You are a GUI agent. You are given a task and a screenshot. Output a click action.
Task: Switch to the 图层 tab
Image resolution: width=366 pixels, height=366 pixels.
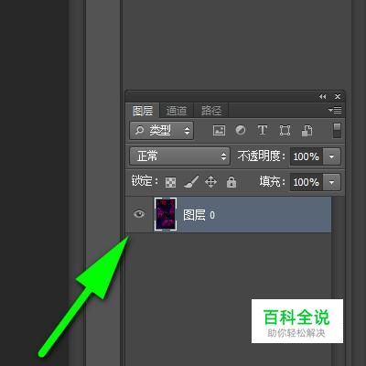pos(143,111)
